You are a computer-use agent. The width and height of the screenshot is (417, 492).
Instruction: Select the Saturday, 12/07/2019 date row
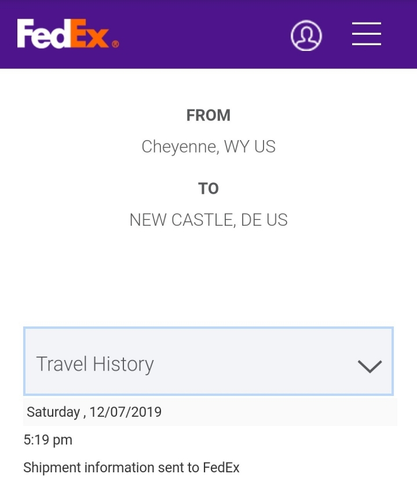pyautogui.click(x=210, y=412)
